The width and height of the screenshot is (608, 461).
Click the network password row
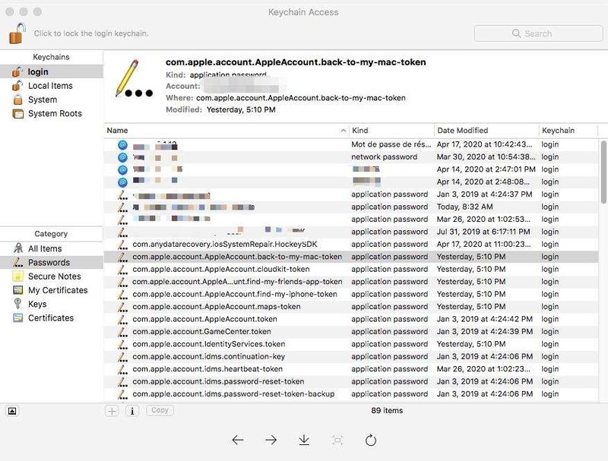click(x=351, y=157)
